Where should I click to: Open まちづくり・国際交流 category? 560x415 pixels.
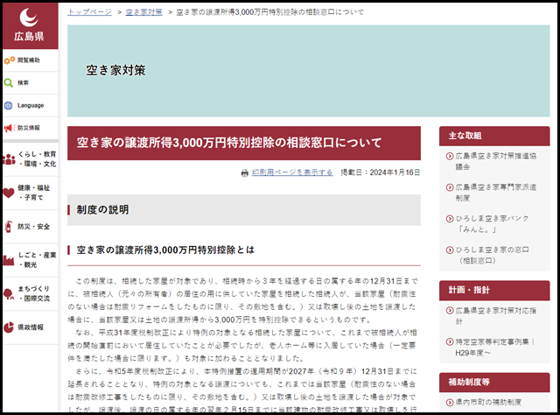pyautogui.click(x=31, y=293)
